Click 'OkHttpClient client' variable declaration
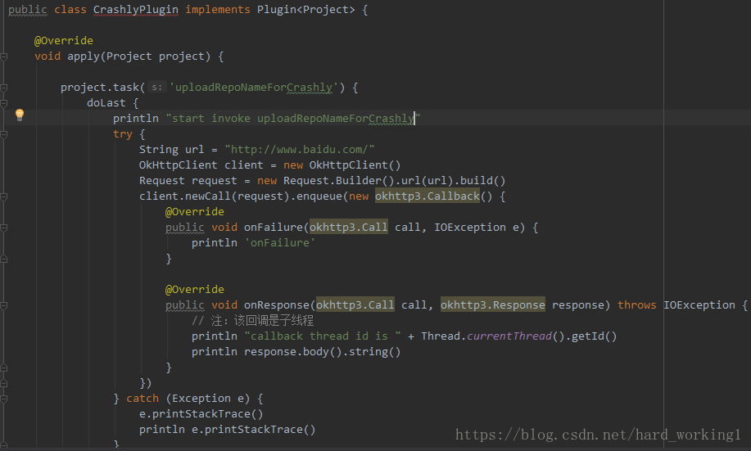This screenshot has width=751, height=451. pyautogui.click(x=201, y=165)
